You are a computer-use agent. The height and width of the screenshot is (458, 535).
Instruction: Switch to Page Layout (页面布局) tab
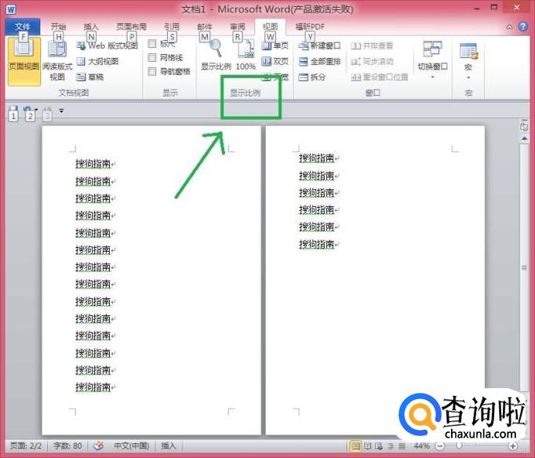(x=131, y=27)
